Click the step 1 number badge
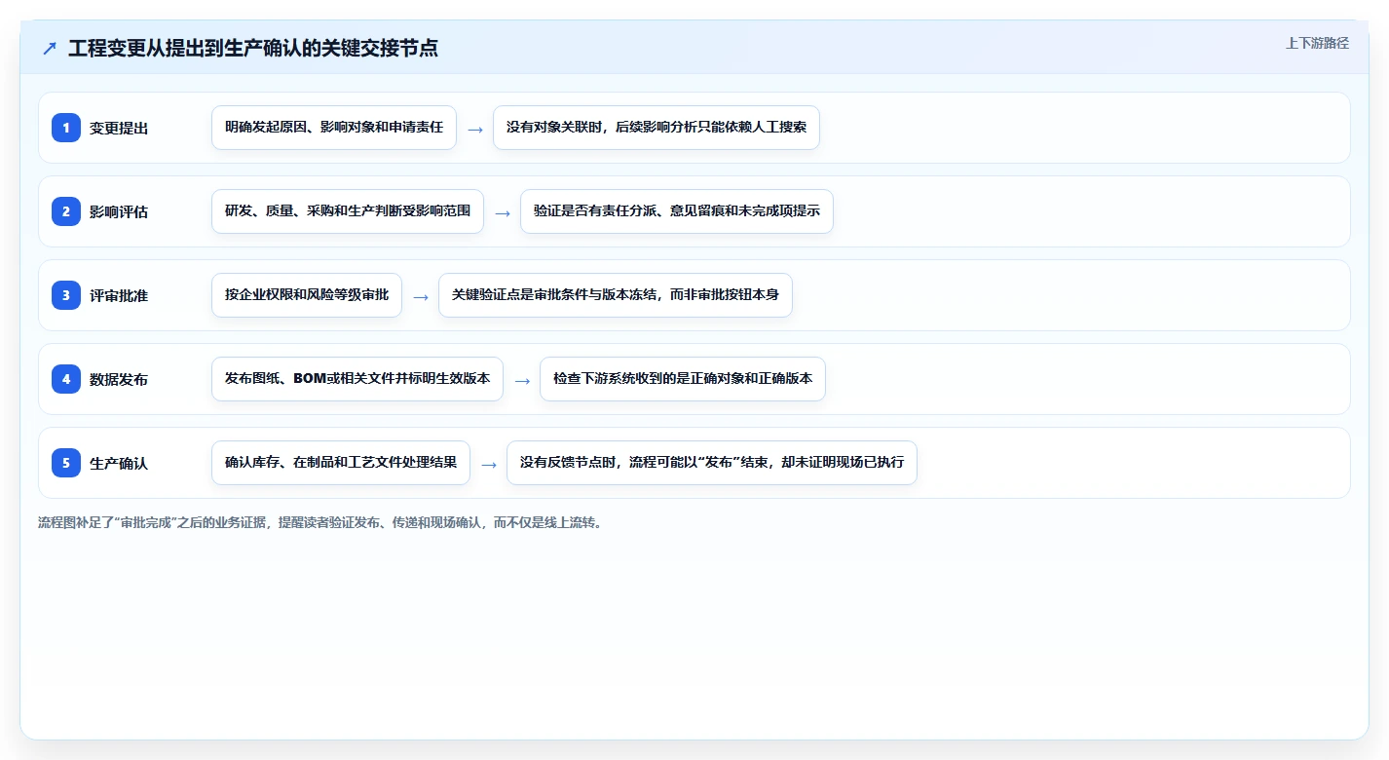Image resolution: width=1389 pixels, height=760 pixels. tap(66, 128)
